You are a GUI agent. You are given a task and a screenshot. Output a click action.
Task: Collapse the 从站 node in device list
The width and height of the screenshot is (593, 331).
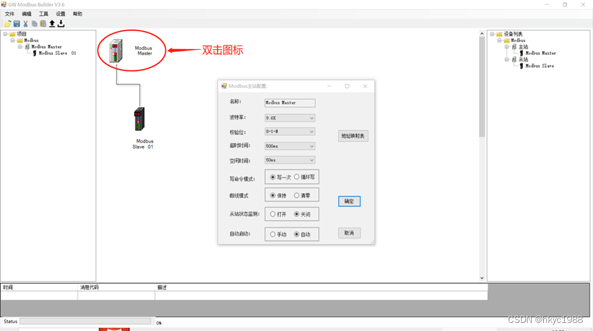507,59
